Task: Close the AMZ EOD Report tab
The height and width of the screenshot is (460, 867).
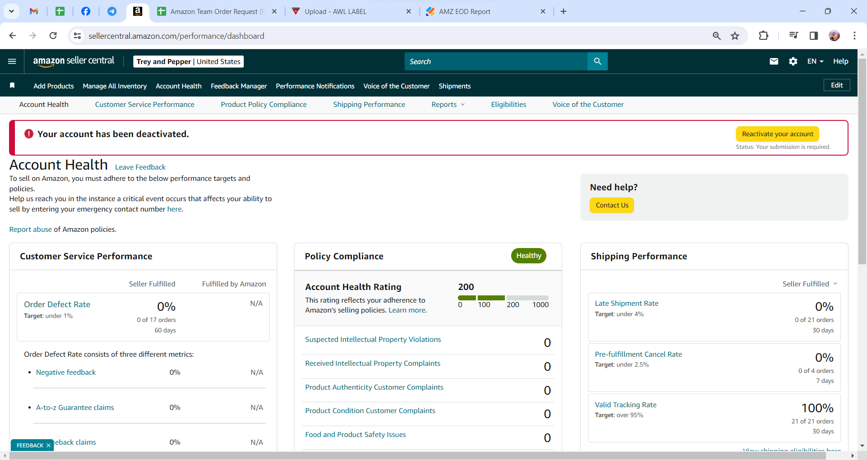Action: pos(543,11)
